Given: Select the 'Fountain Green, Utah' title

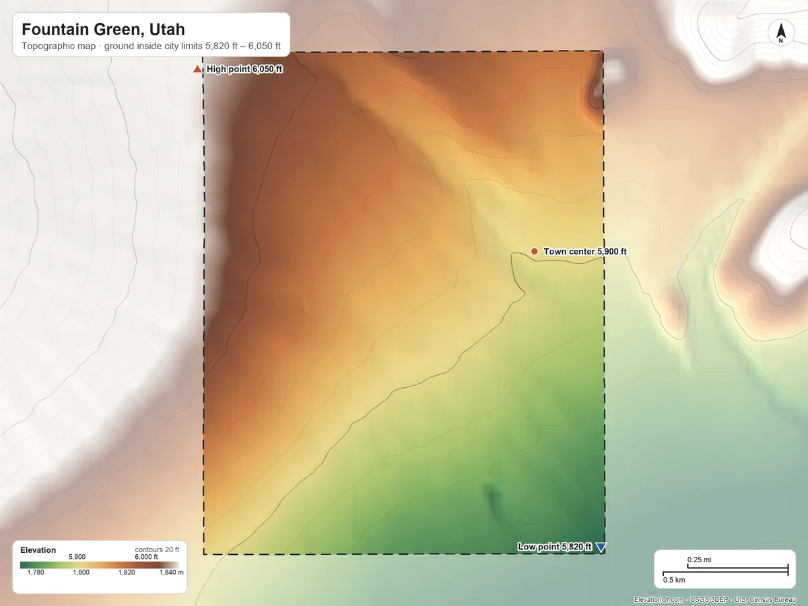Looking at the screenshot, I should (103, 30).
